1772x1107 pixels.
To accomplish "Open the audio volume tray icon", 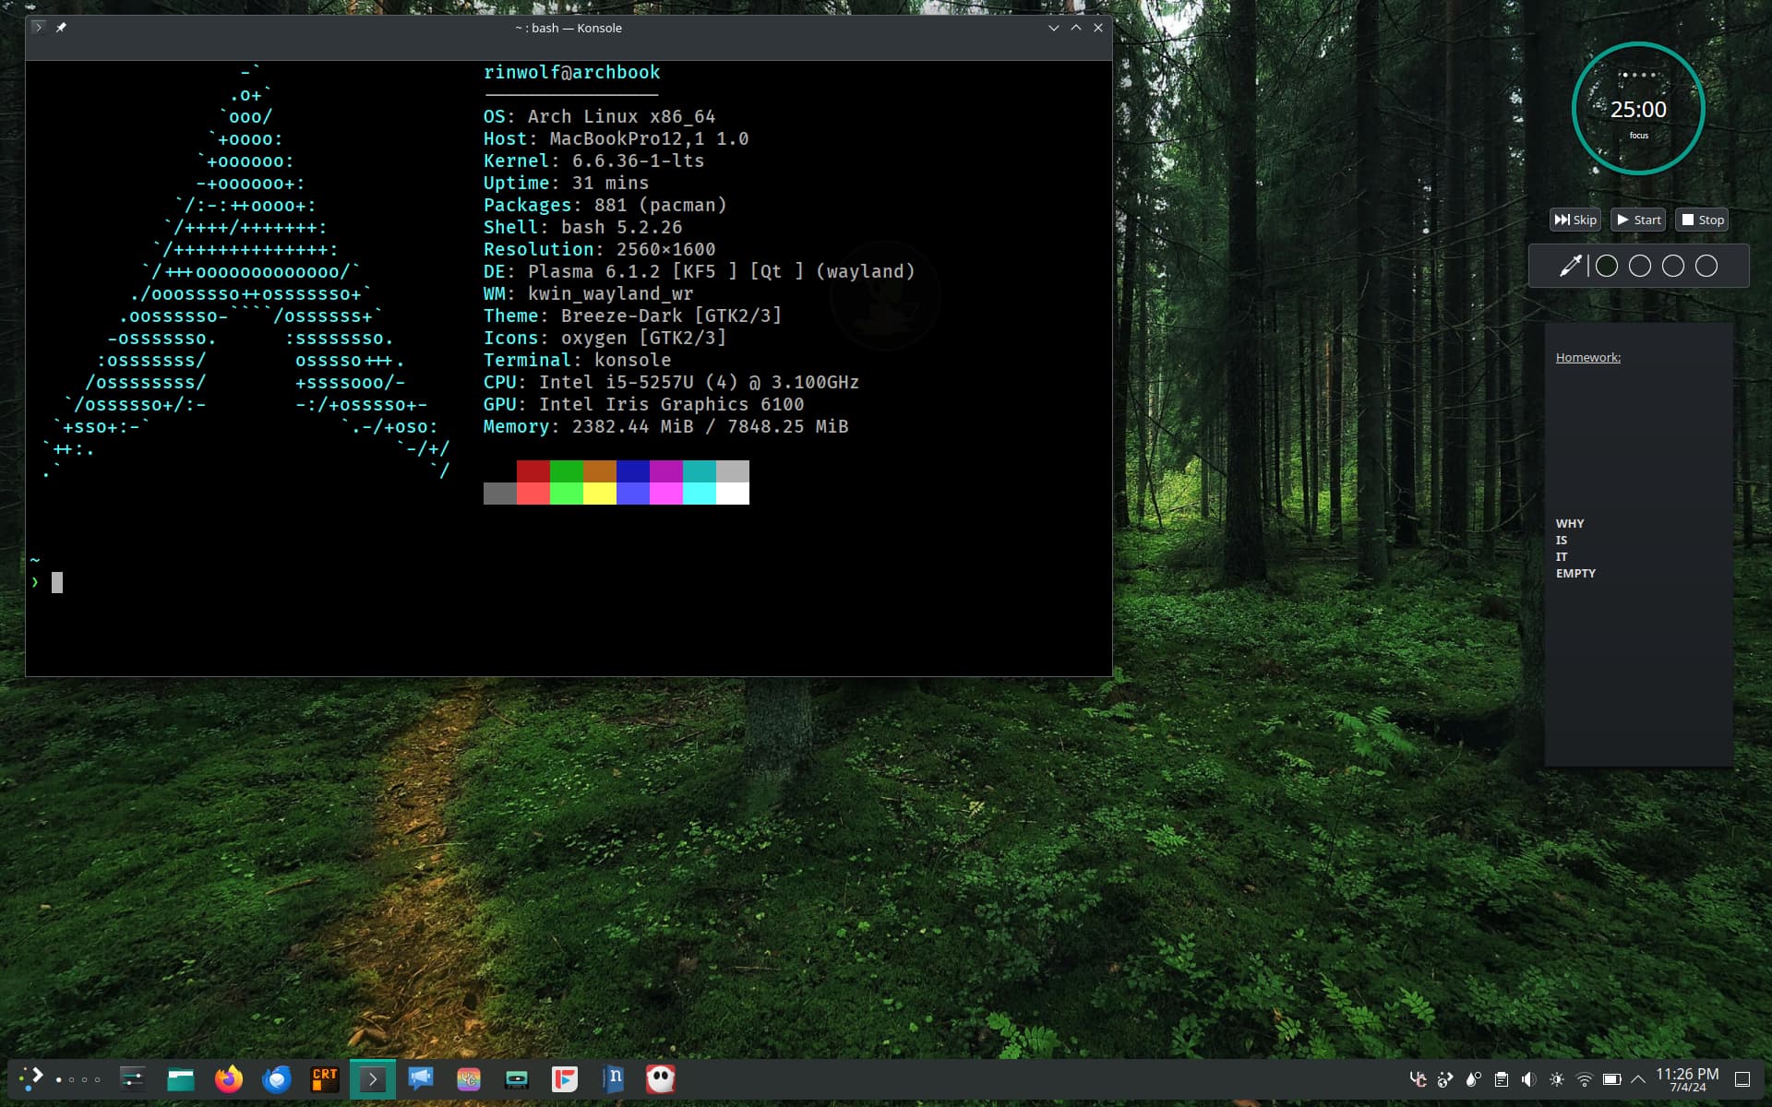I will [1529, 1079].
